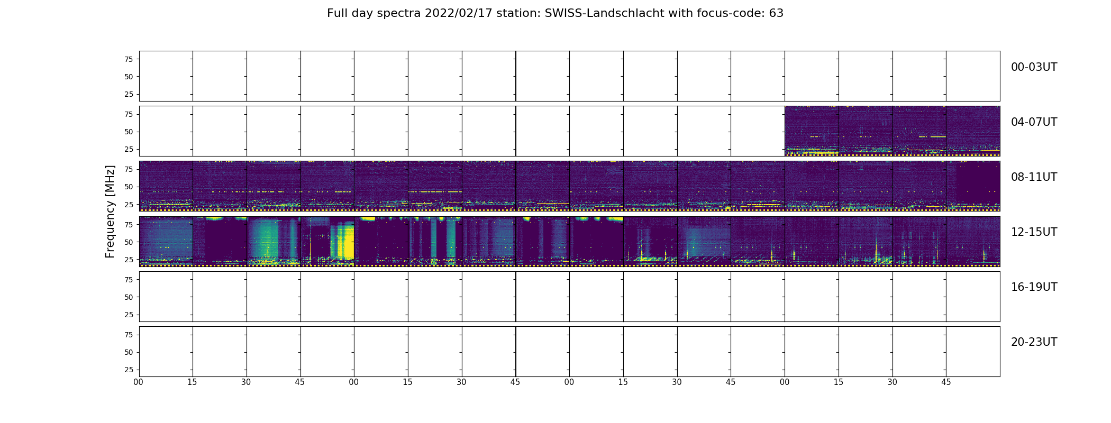
Task: Click the plot title mentioning SWISS-Landschlacht
Action: (555, 13)
